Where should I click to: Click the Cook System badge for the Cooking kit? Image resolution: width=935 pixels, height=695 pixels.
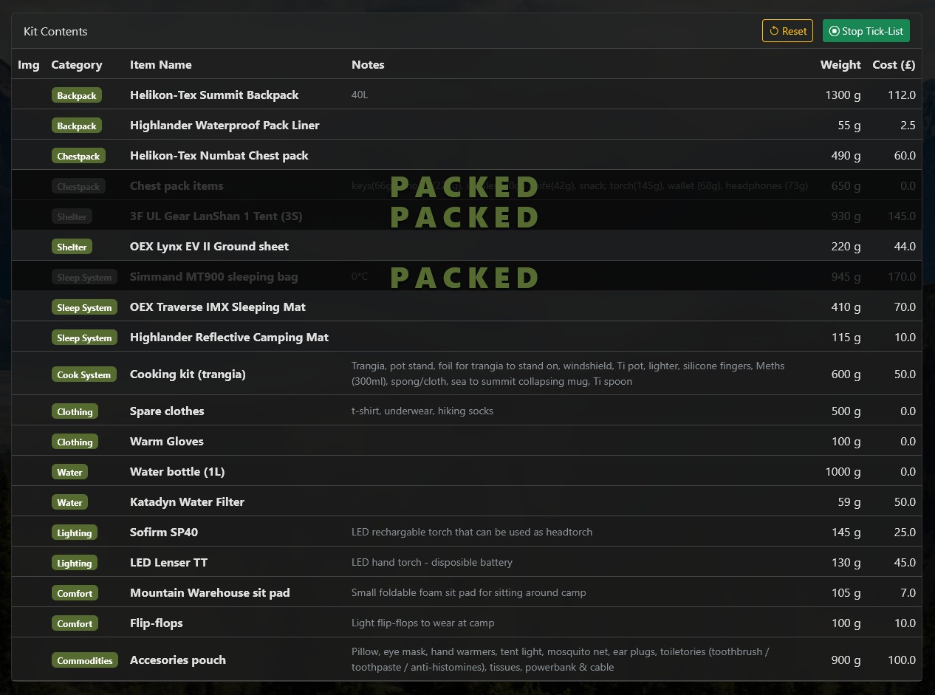coord(84,374)
